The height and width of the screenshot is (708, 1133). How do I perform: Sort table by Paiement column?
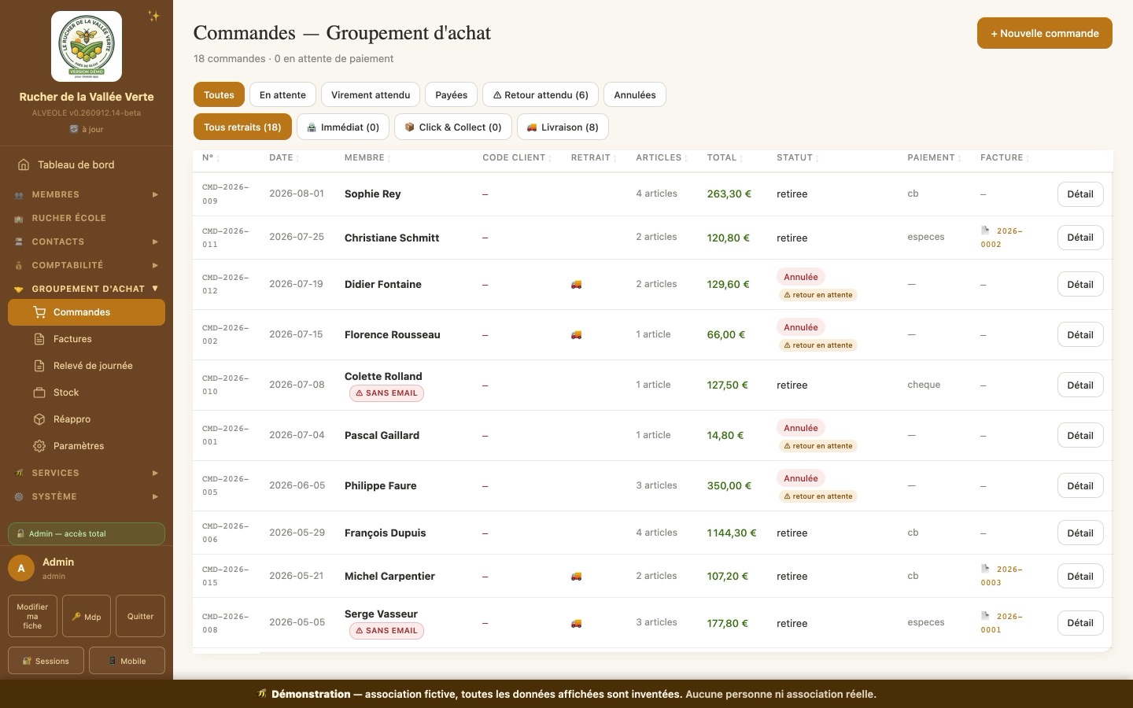pos(934,158)
